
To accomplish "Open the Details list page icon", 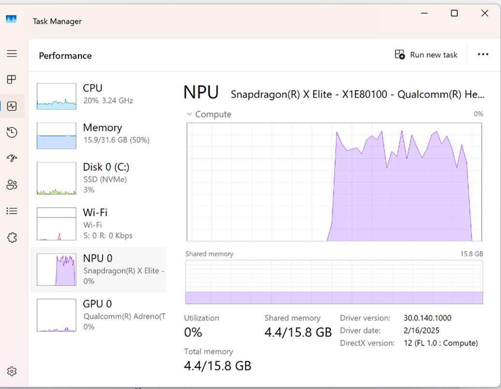I will click(x=12, y=211).
